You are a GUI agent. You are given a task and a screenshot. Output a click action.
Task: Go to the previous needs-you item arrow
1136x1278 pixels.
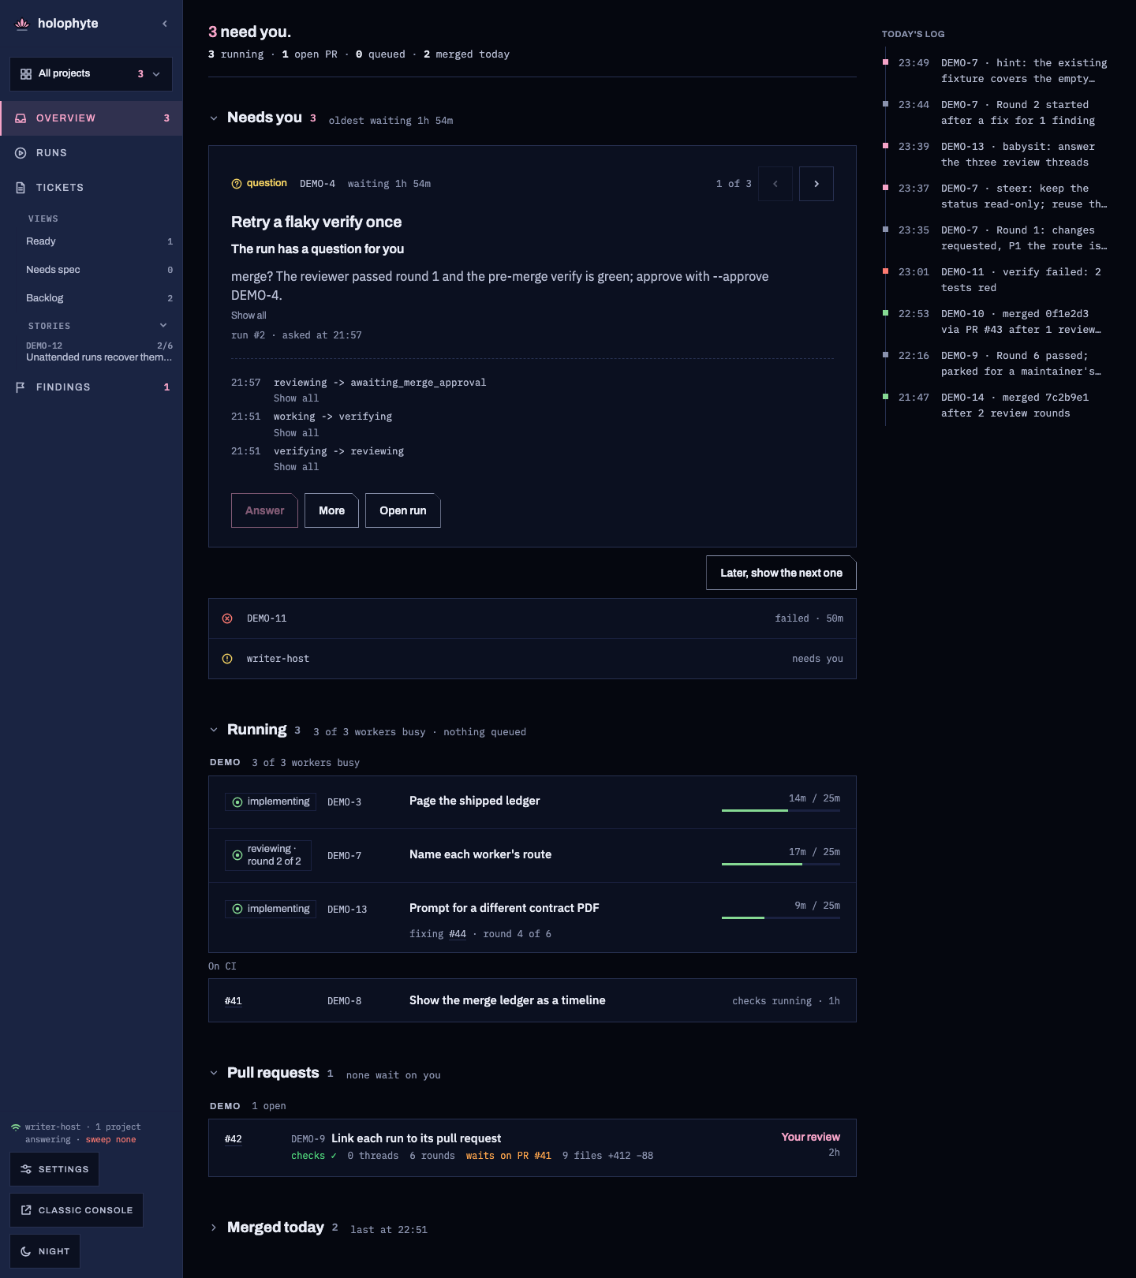coord(775,184)
